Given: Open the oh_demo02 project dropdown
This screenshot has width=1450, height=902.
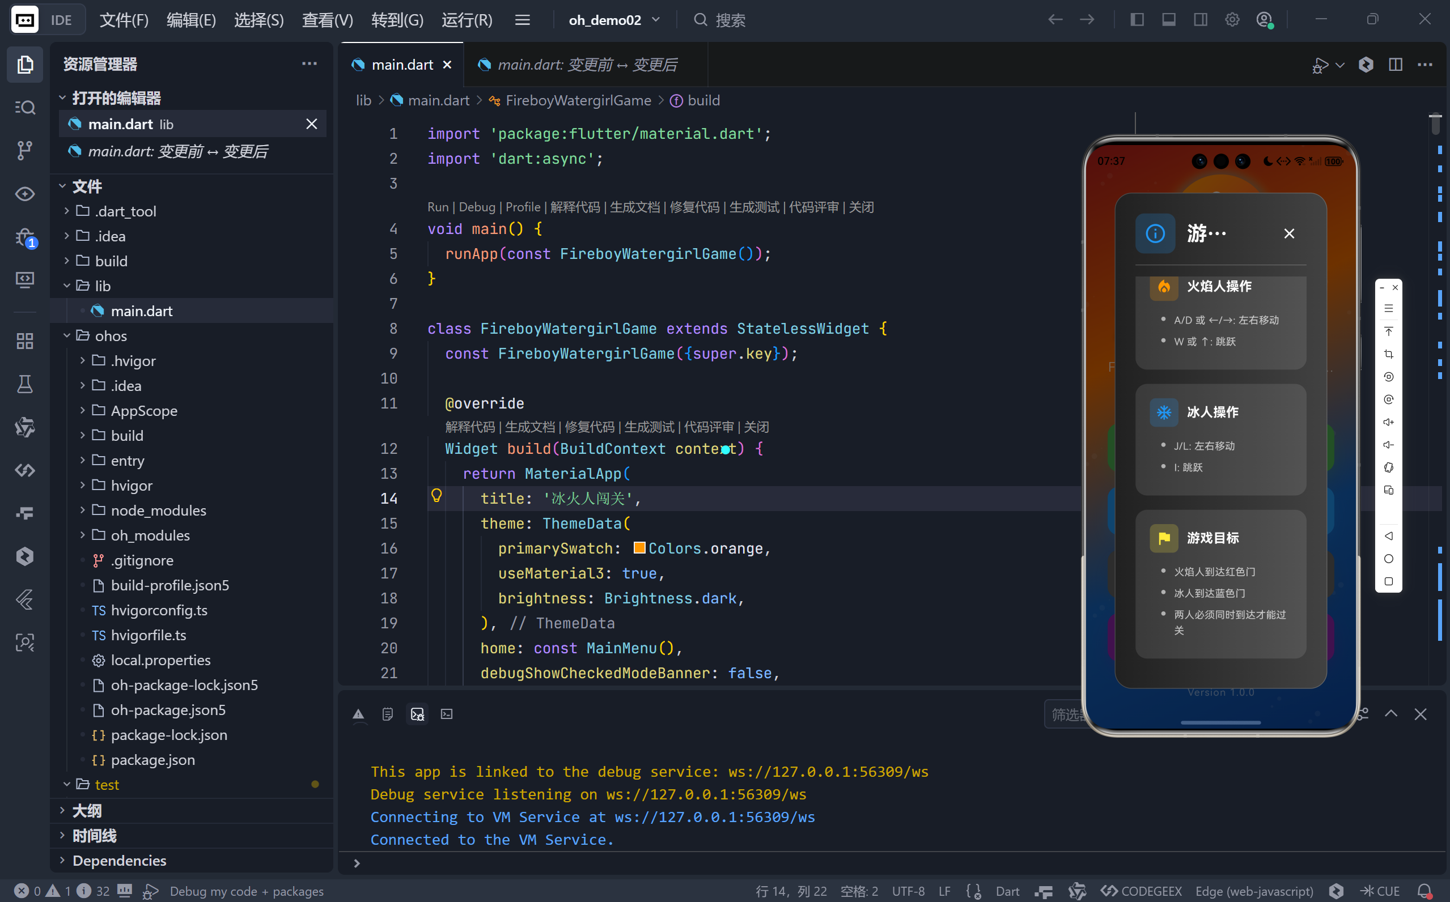Looking at the screenshot, I should click(614, 20).
